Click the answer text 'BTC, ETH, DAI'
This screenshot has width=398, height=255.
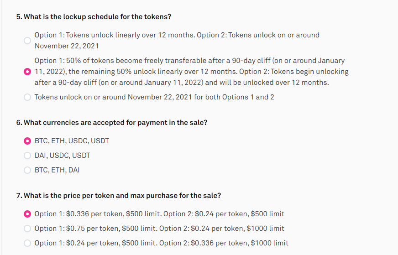point(57,170)
